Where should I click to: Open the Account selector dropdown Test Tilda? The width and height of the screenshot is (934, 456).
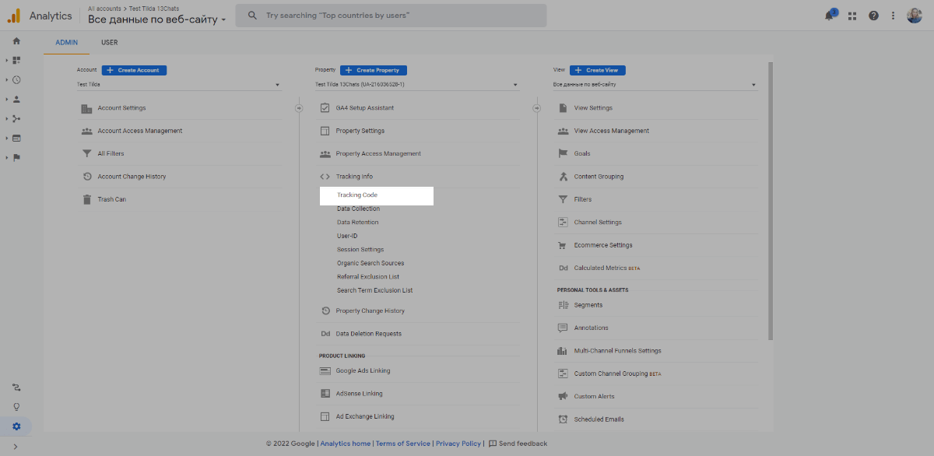click(x=178, y=85)
